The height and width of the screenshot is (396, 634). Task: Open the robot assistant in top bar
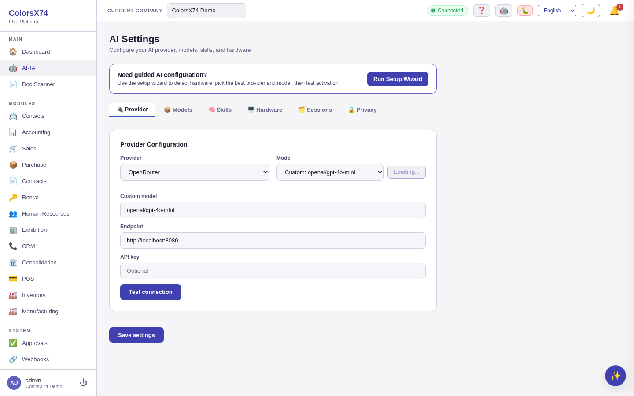click(x=504, y=11)
